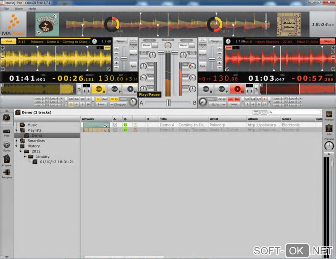This screenshot has height=259, width=336.
Task: Click the Info icon in right panel
Action: tap(329, 130)
